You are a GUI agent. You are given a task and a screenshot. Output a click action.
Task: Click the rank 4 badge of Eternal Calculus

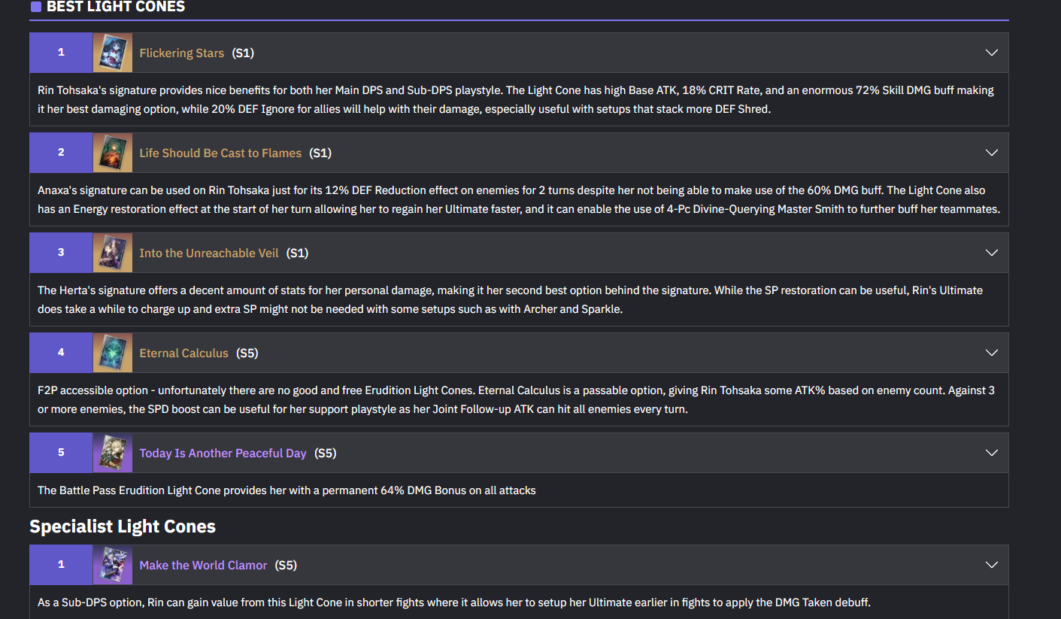[61, 353]
